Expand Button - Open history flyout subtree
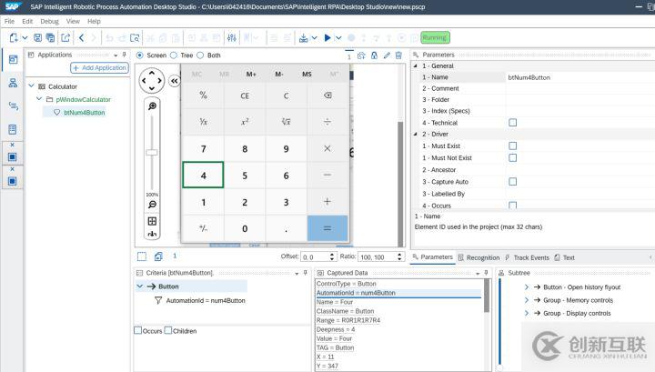 coord(527,287)
